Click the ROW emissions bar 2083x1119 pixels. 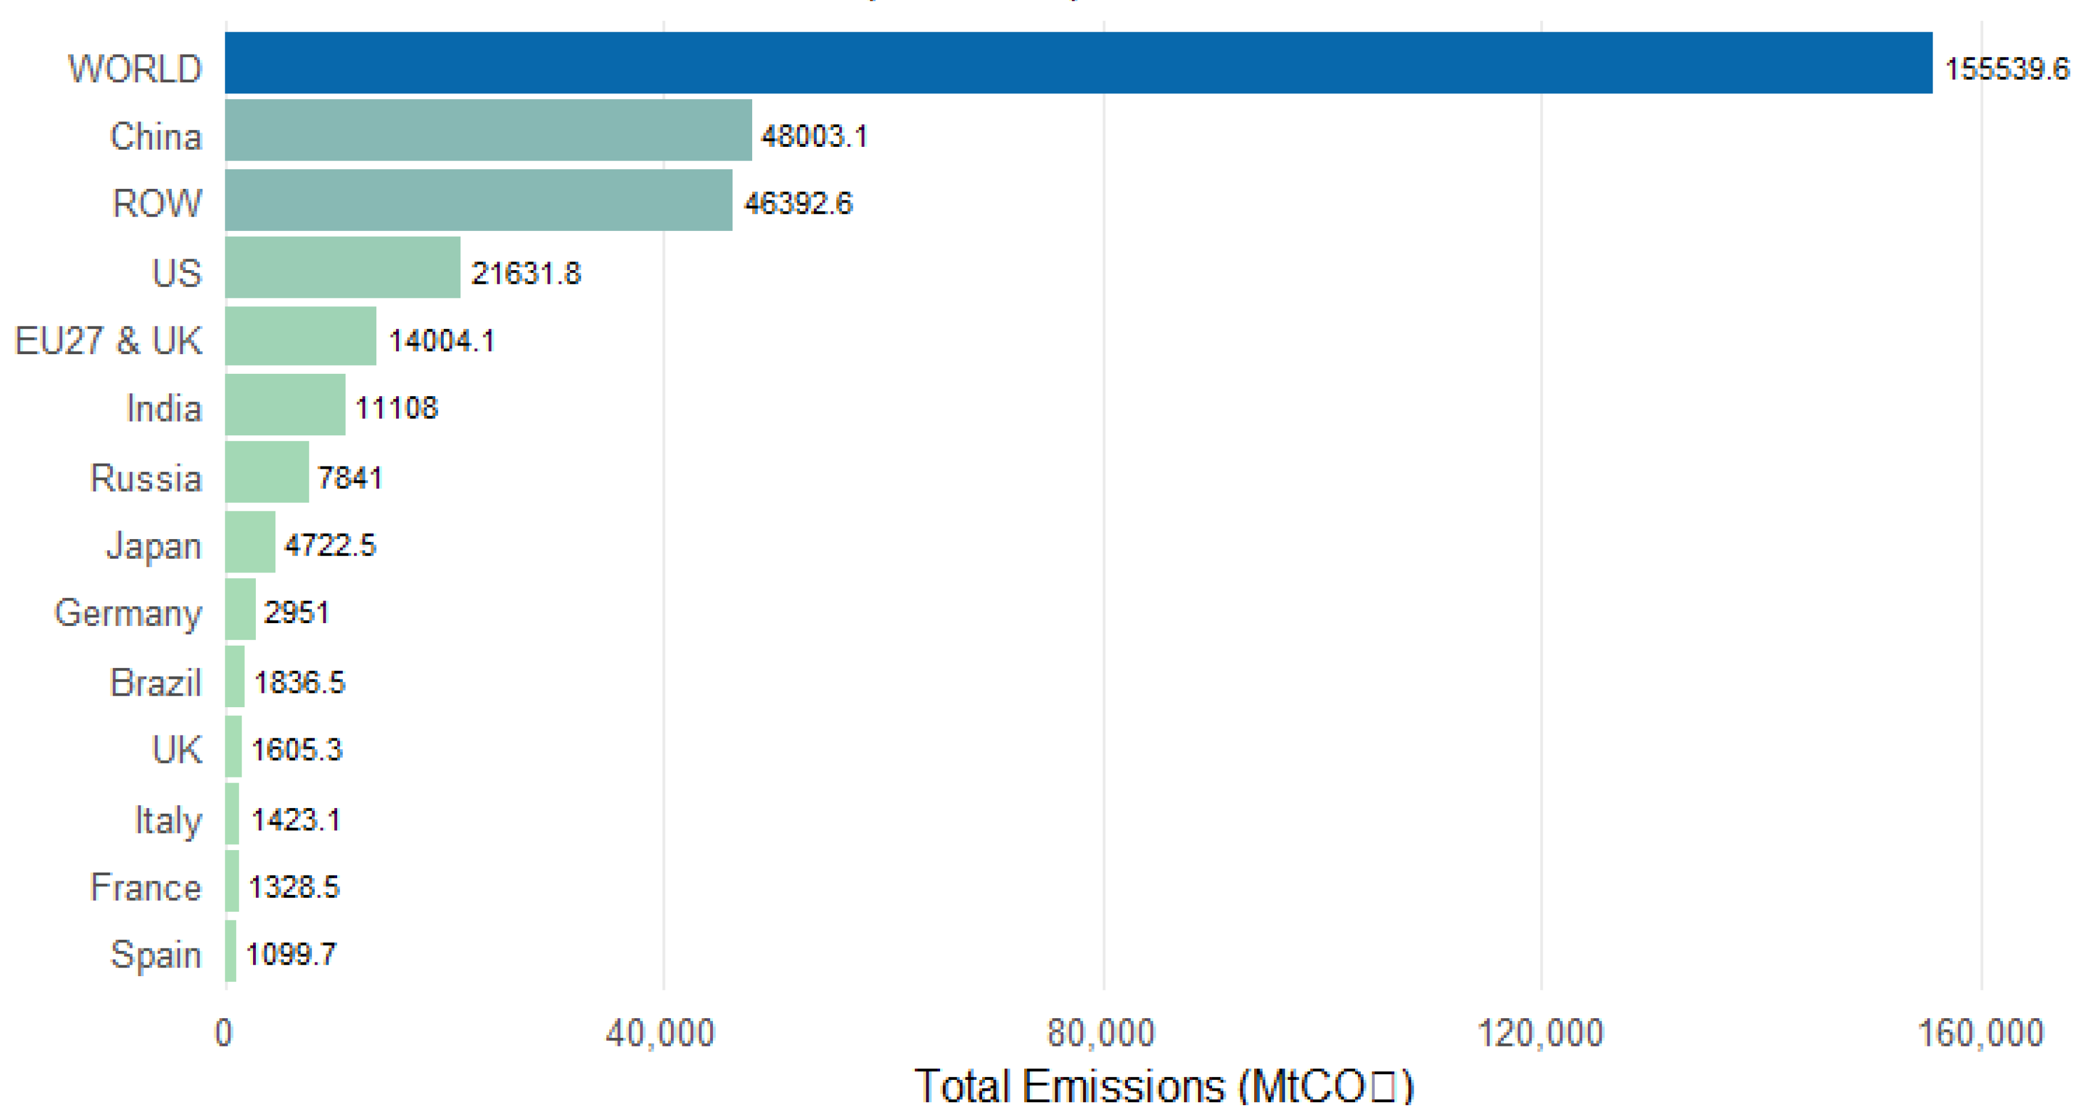[x=478, y=200]
